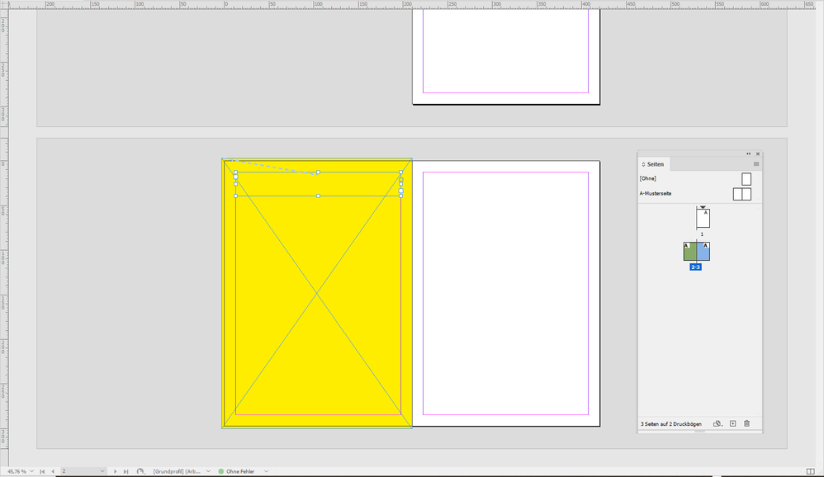
Task: Open the Seiten panel flyout menu
Action: point(756,164)
